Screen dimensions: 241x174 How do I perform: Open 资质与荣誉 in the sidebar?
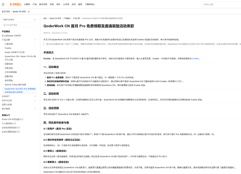click(7, 105)
